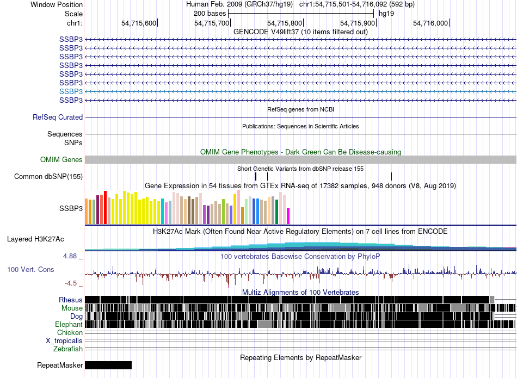The image size is (517, 378).
Task: Open the OMIM Gene Phenotypes track title
Action: point(300,152)
